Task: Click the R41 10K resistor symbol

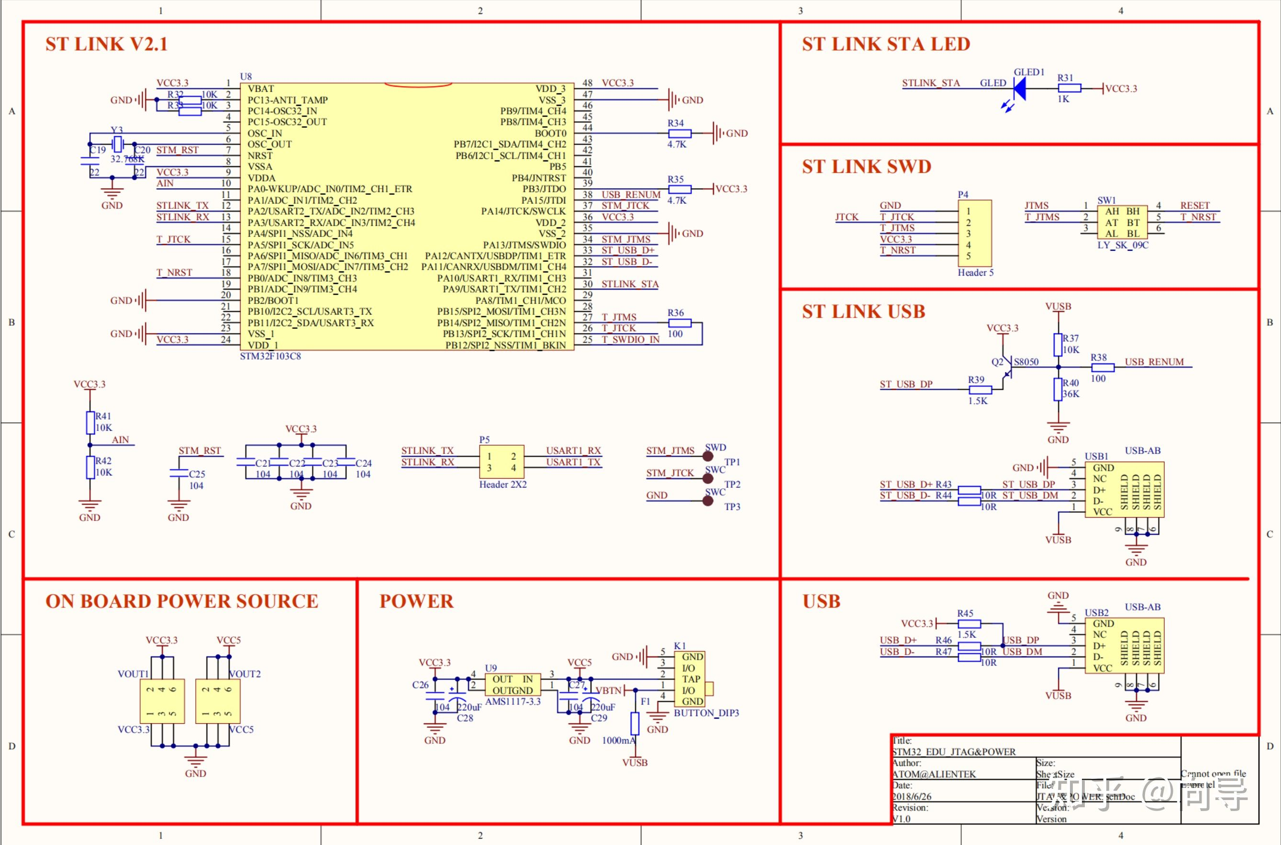Action: 90,423
